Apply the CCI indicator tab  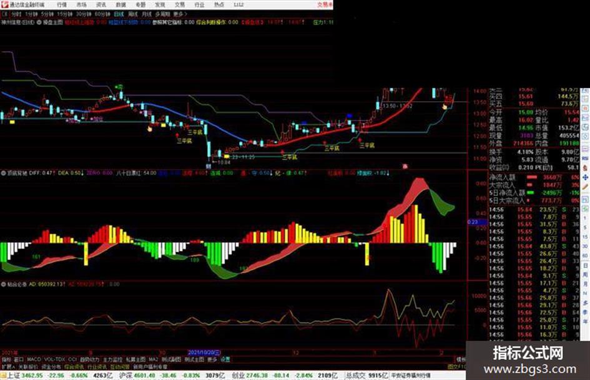[72, 359]
